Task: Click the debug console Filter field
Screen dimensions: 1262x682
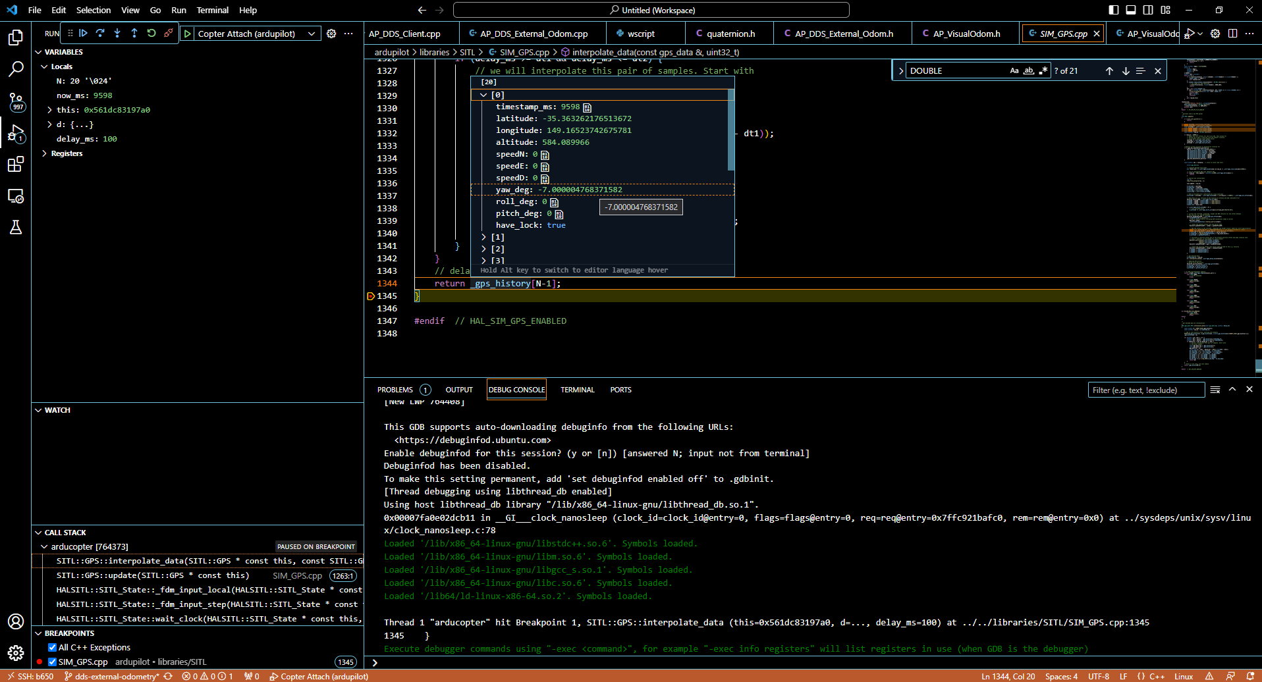Action: click(1146, 390)
